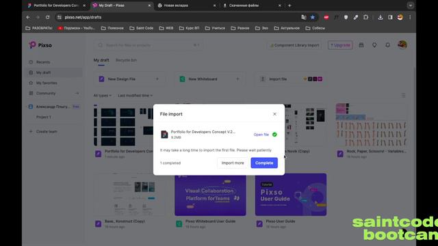The image size is (438, 246).
Task: Close the My Draft - Pixso browser tab
Action: tap(149, 5)
